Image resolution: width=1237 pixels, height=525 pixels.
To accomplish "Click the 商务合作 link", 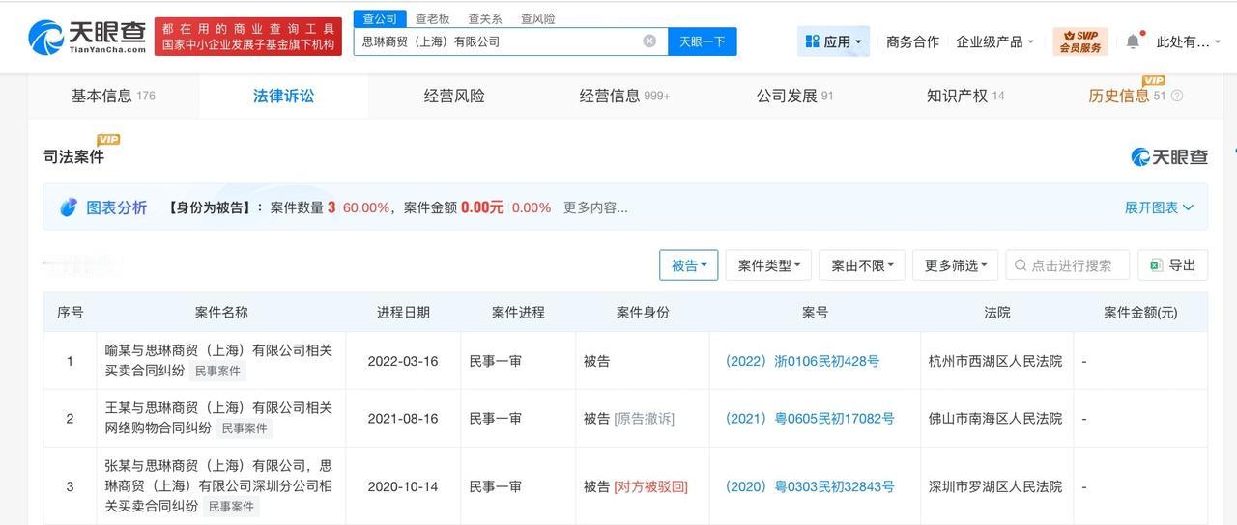I will 912,41.
